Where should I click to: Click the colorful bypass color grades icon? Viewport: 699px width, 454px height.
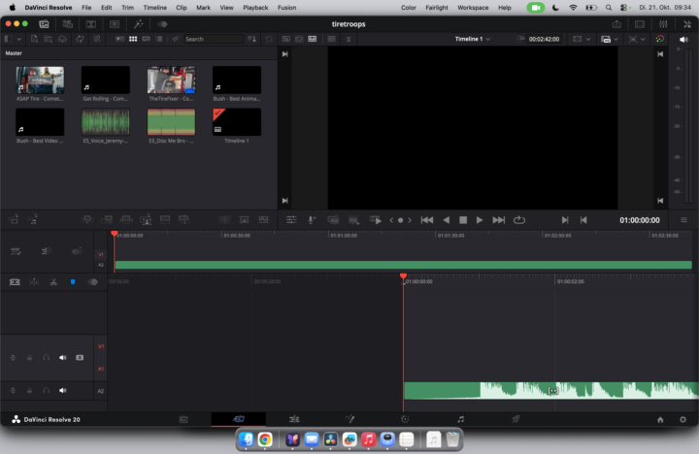tap(660, 39)
